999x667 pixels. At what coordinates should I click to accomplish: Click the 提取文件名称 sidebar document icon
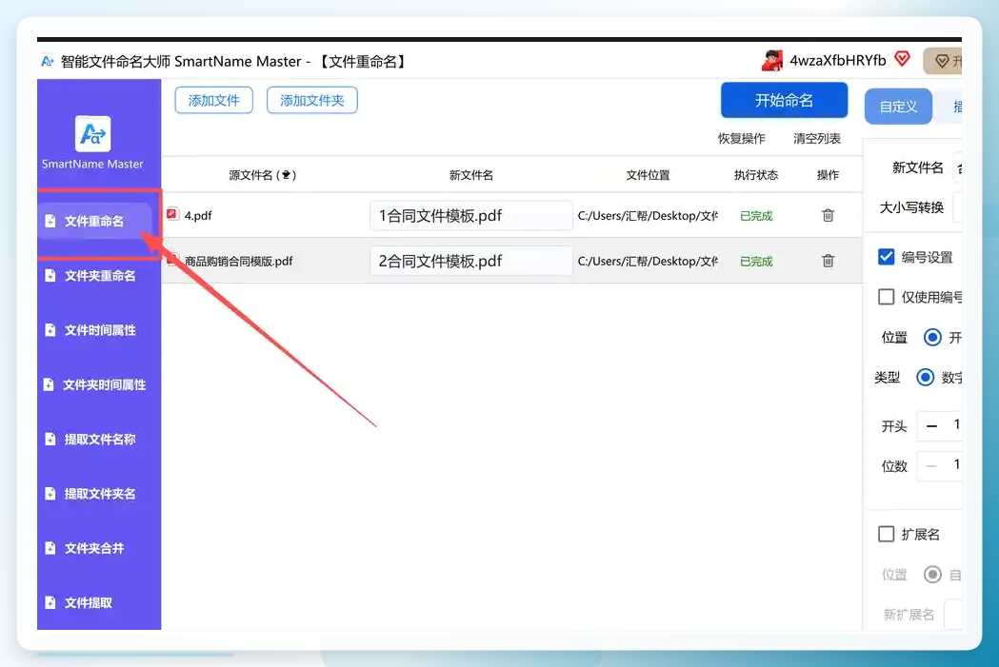[50, 440]
